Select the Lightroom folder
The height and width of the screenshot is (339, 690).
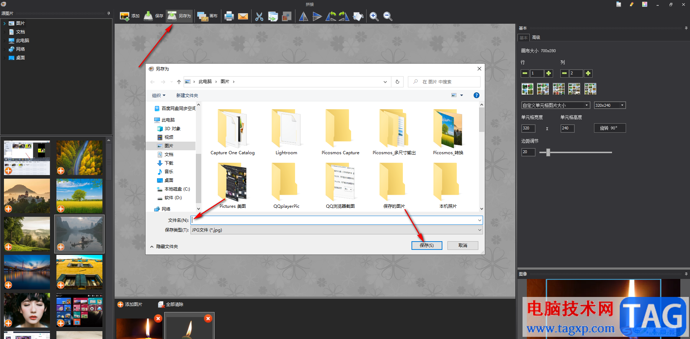tap(286, 132)
